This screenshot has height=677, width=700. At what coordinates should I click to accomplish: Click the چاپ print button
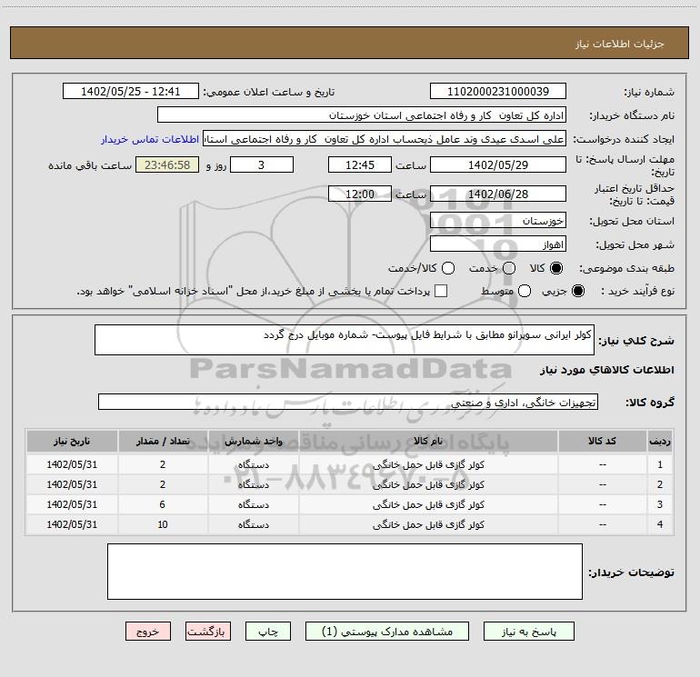[x=268, y=632]
